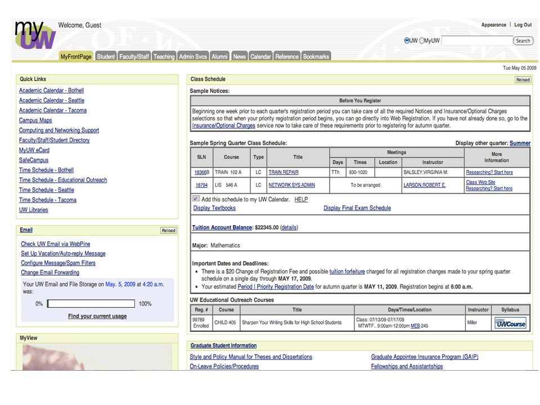Image resolution: width=540 pixels, height=405 pixels.
Task: View tuition balance details
Action: point(289,228)
